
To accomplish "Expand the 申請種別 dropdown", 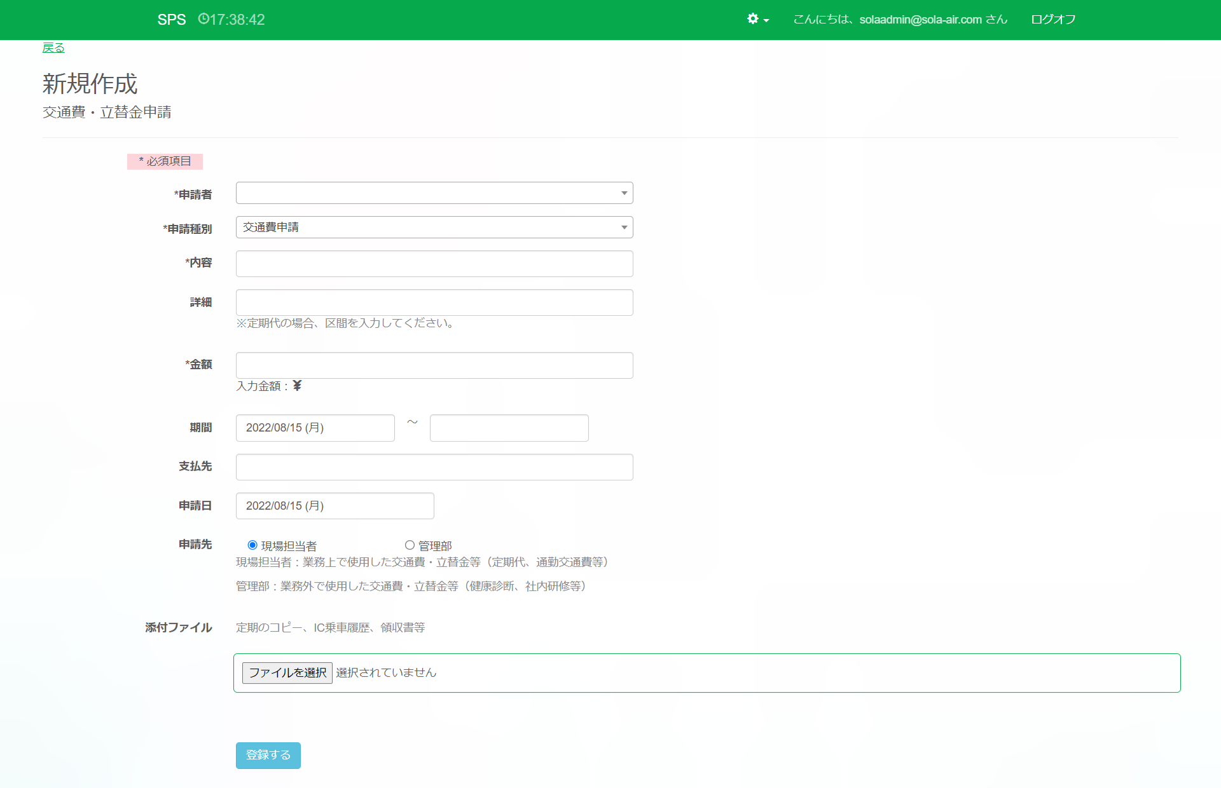I will tap(434, 228).
